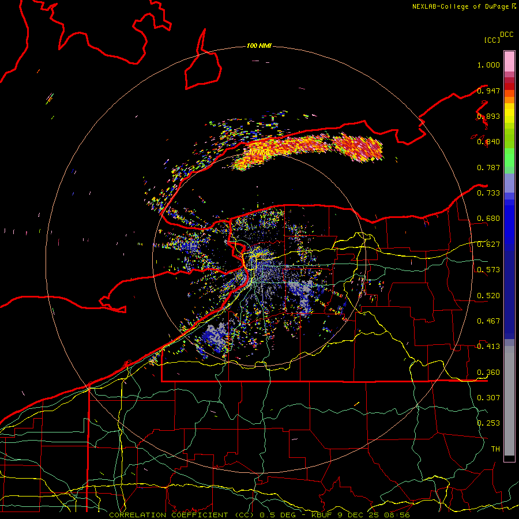Select the 0.253 scale value

pos(488,423)
